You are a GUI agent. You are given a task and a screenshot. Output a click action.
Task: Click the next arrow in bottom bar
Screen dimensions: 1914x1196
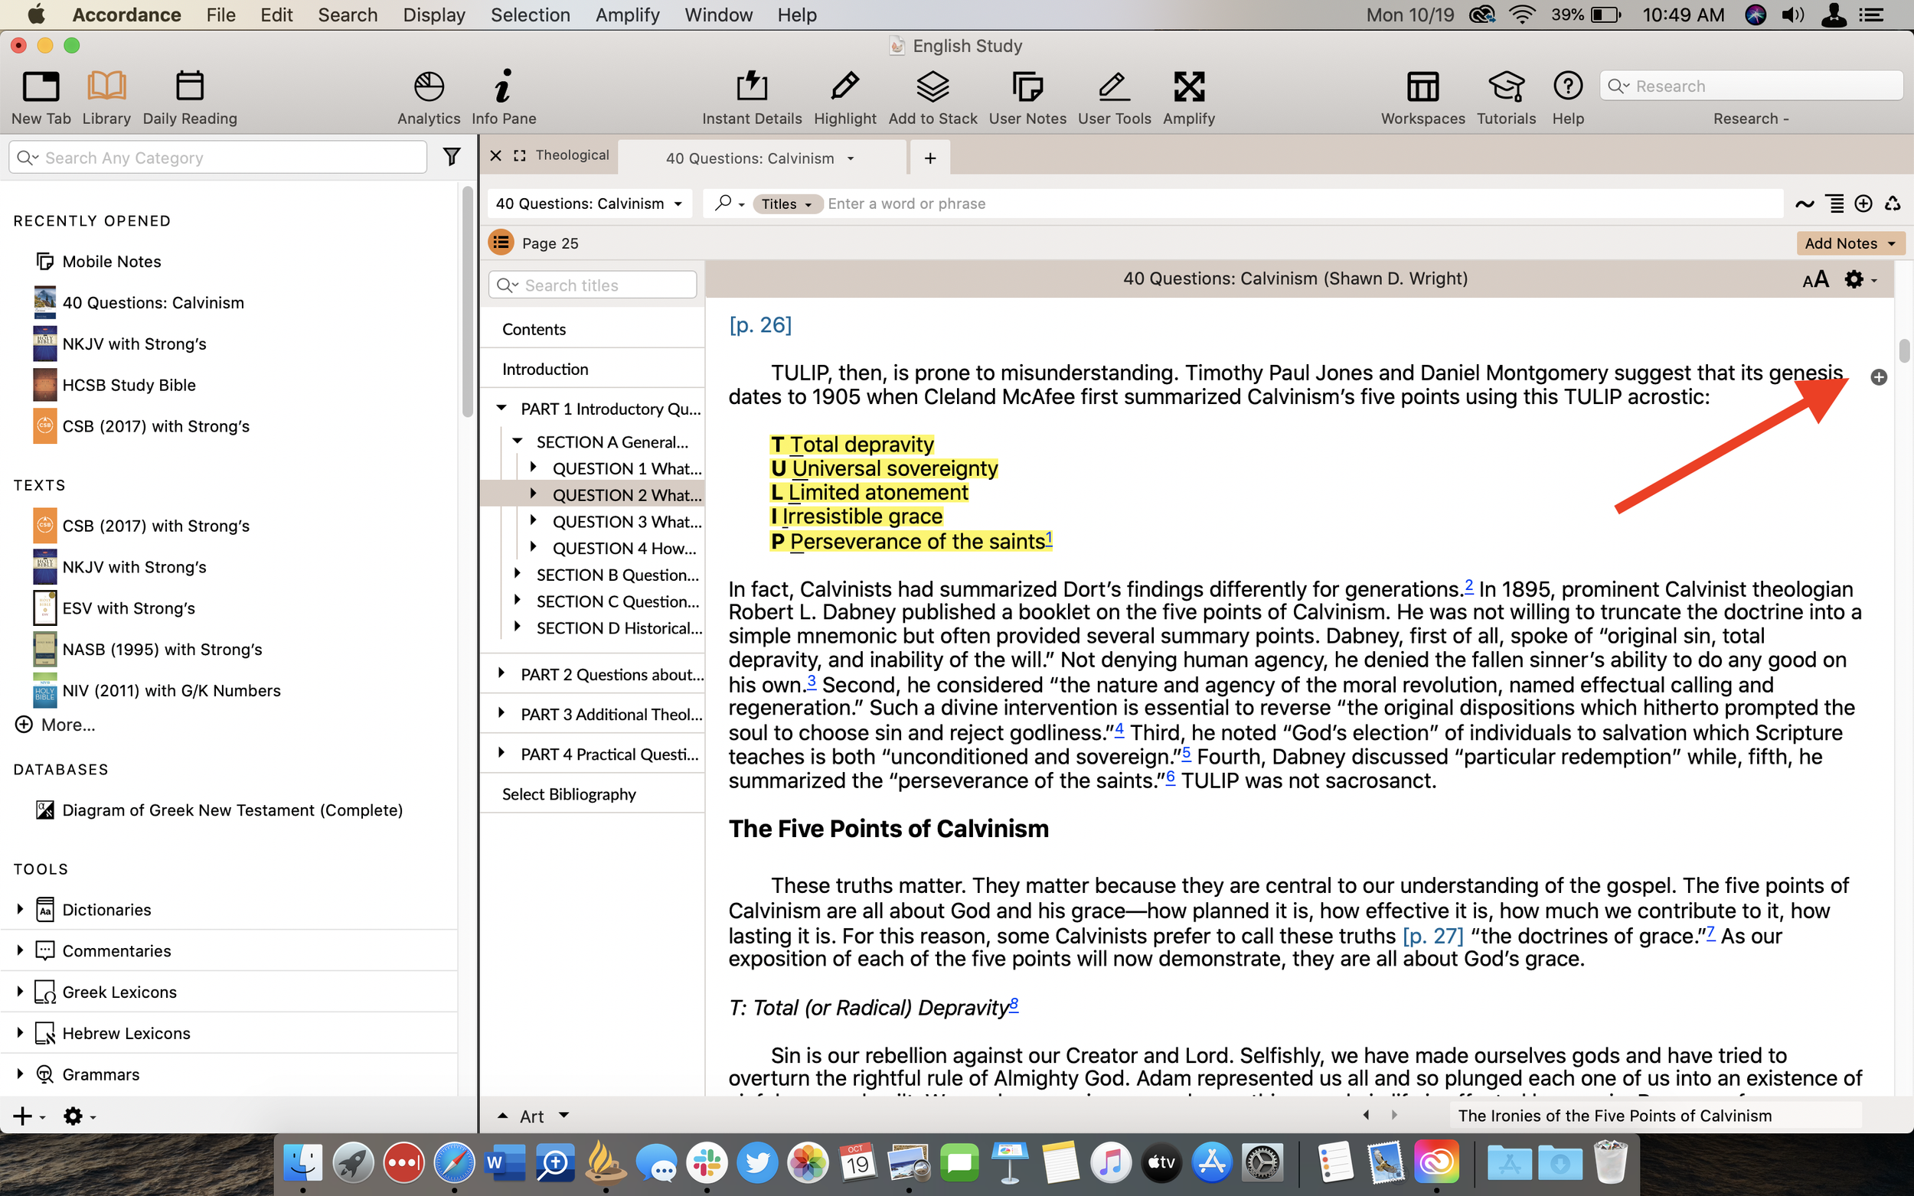coord(1394,1115)
